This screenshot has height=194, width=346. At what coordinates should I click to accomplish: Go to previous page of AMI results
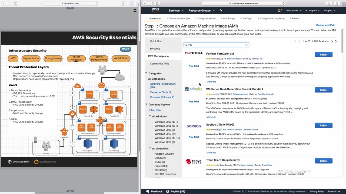pos(299,41)
